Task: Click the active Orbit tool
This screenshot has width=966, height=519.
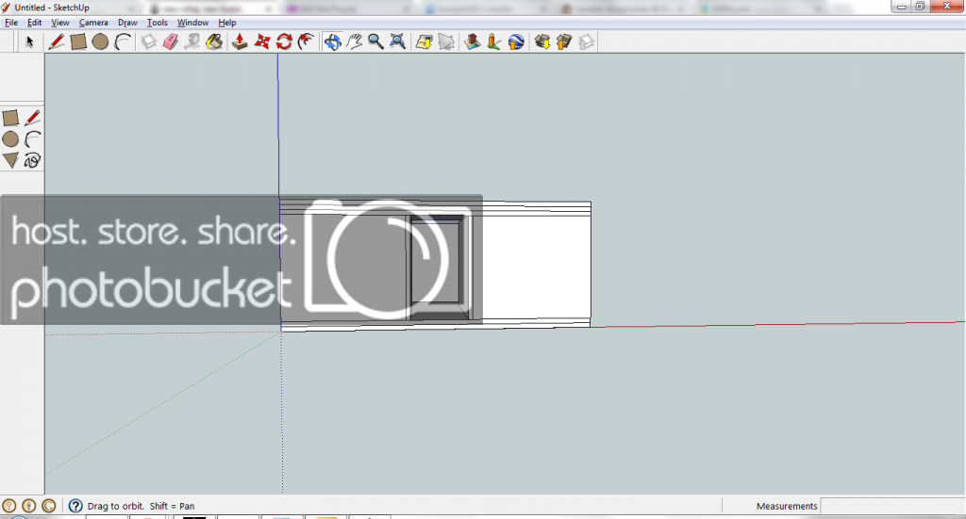Action: [333, 41]
